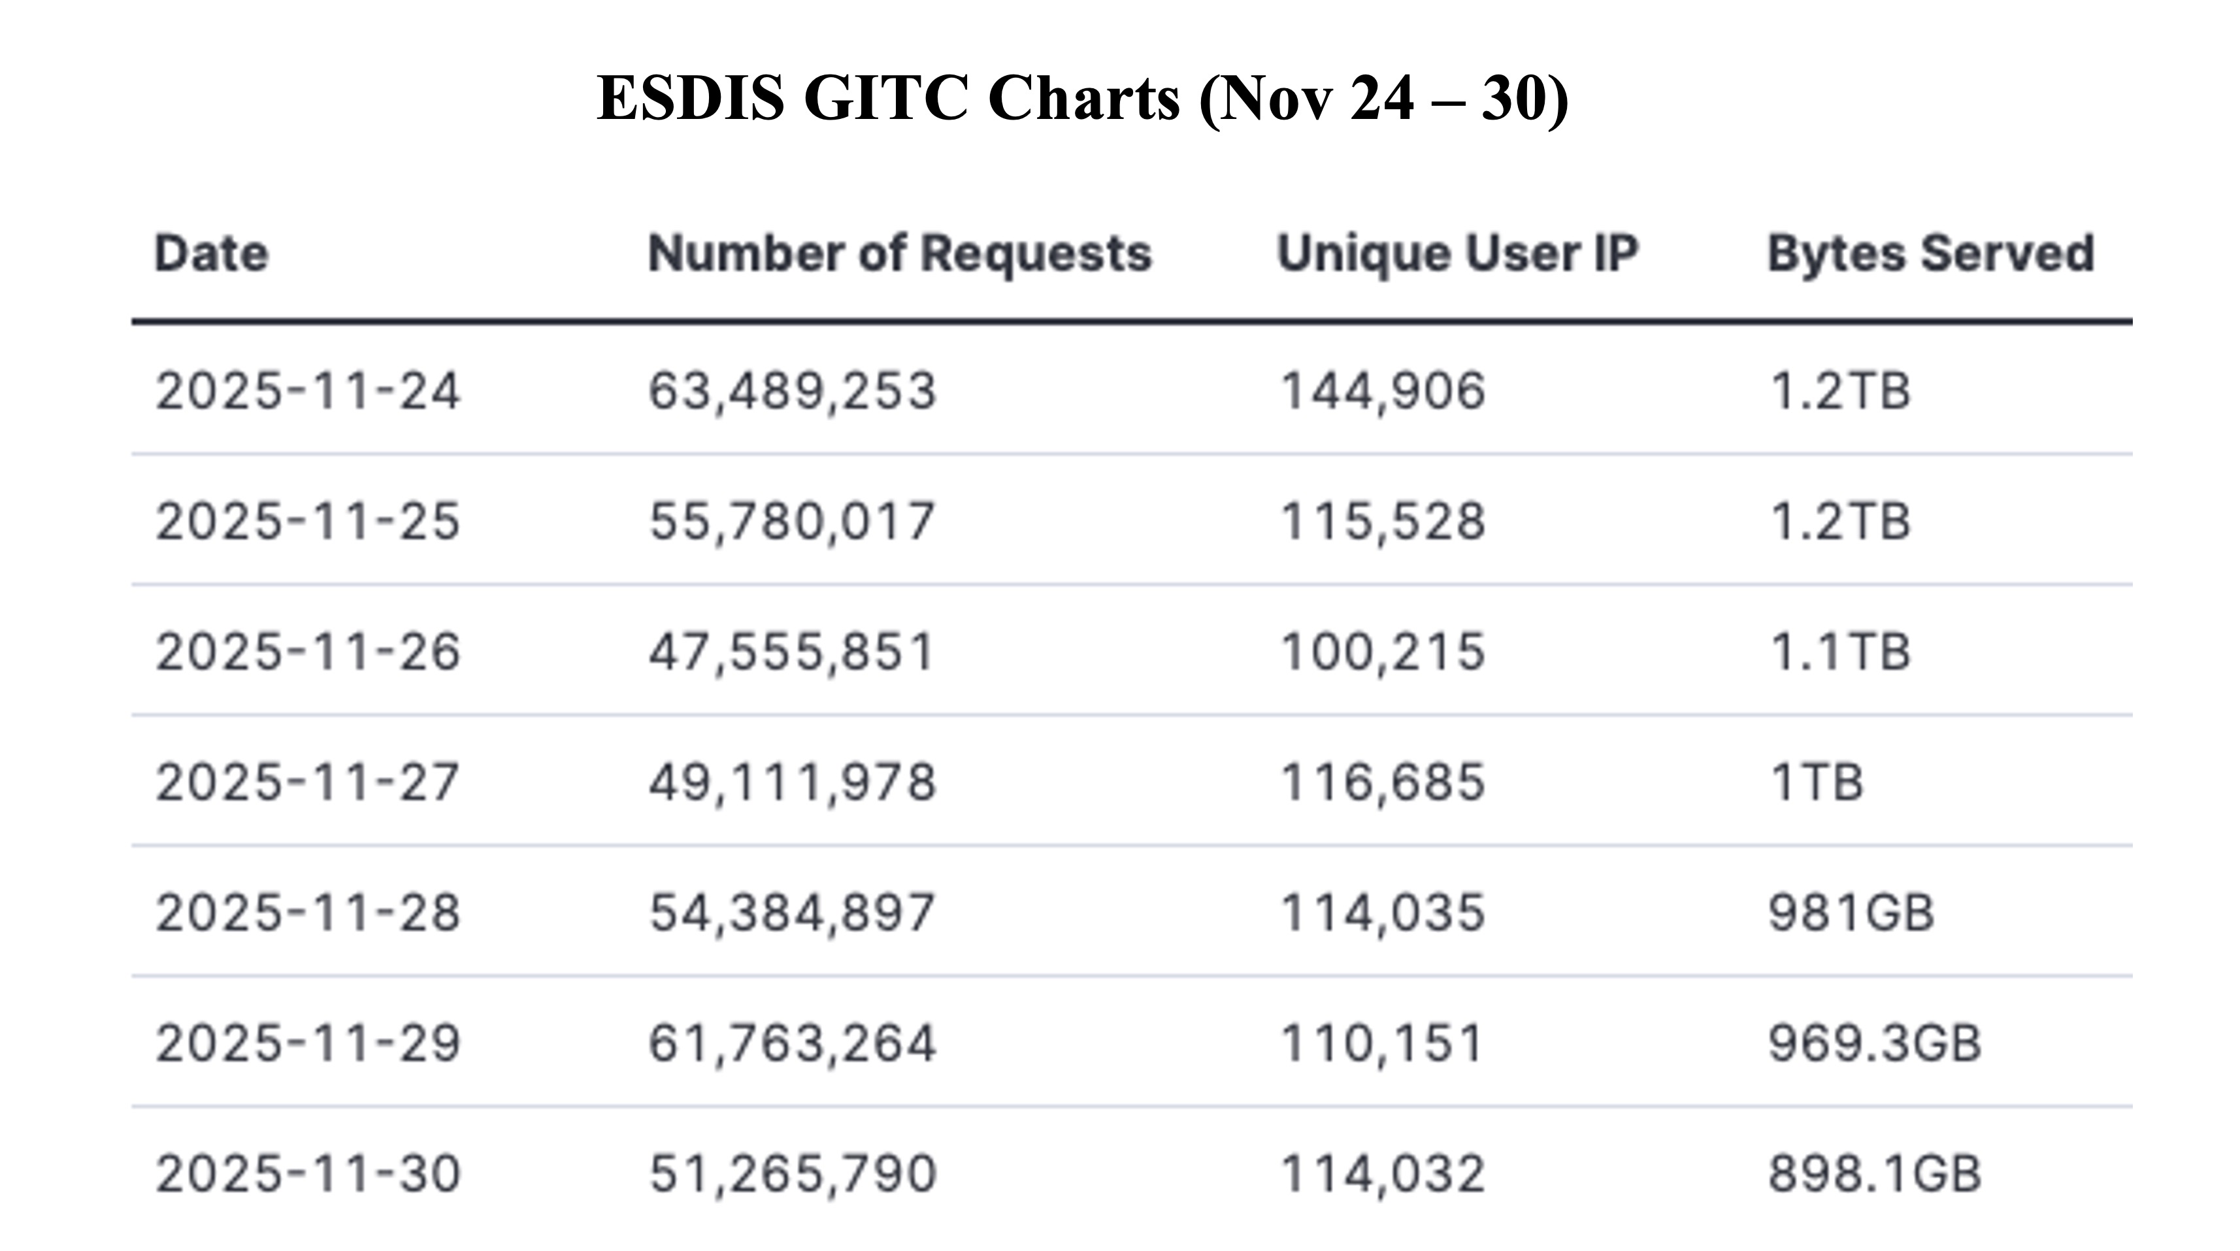
Task: Click the 2025-11-27 date cell
Action: click(x=307, y=781)
